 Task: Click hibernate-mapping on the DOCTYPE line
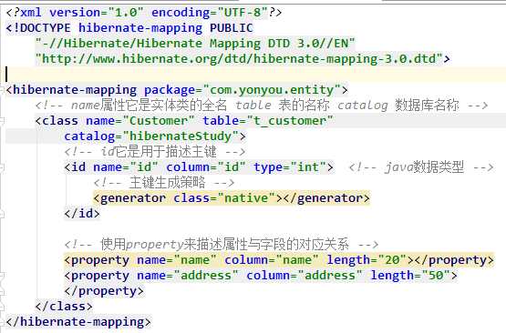tap(140, 28)
